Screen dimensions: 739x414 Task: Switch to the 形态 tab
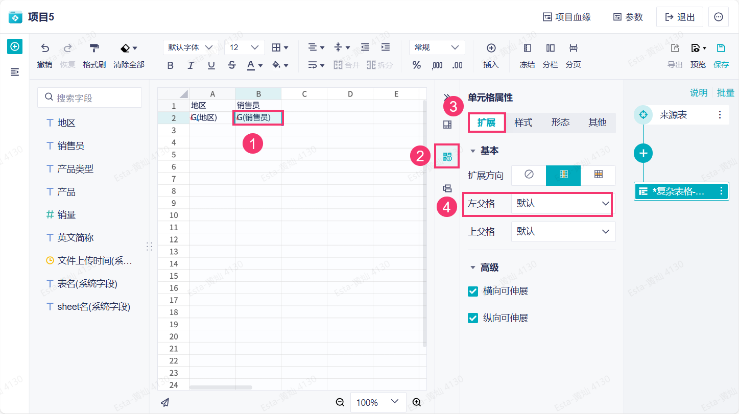point(560,123)
